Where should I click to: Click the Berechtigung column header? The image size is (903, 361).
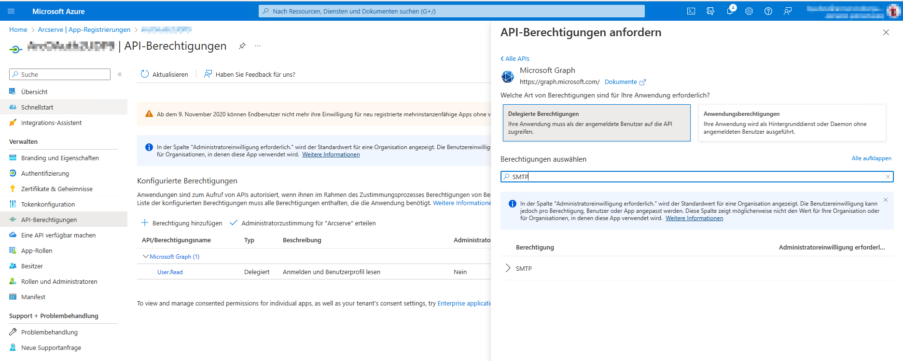tap(535, 247)
